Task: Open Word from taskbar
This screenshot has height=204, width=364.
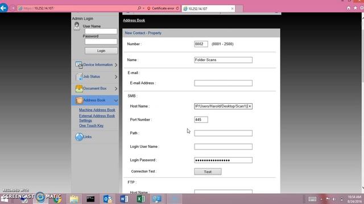Action: [x=124, y=199]
